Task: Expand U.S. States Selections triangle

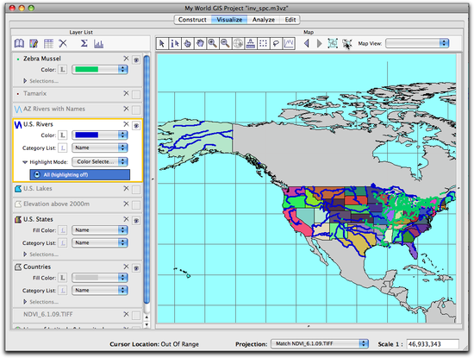Action: point(25,254)
